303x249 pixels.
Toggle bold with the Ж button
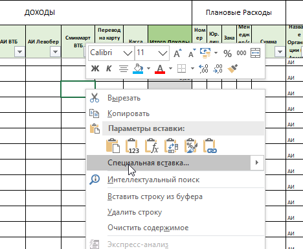click(x=95, y=69)
